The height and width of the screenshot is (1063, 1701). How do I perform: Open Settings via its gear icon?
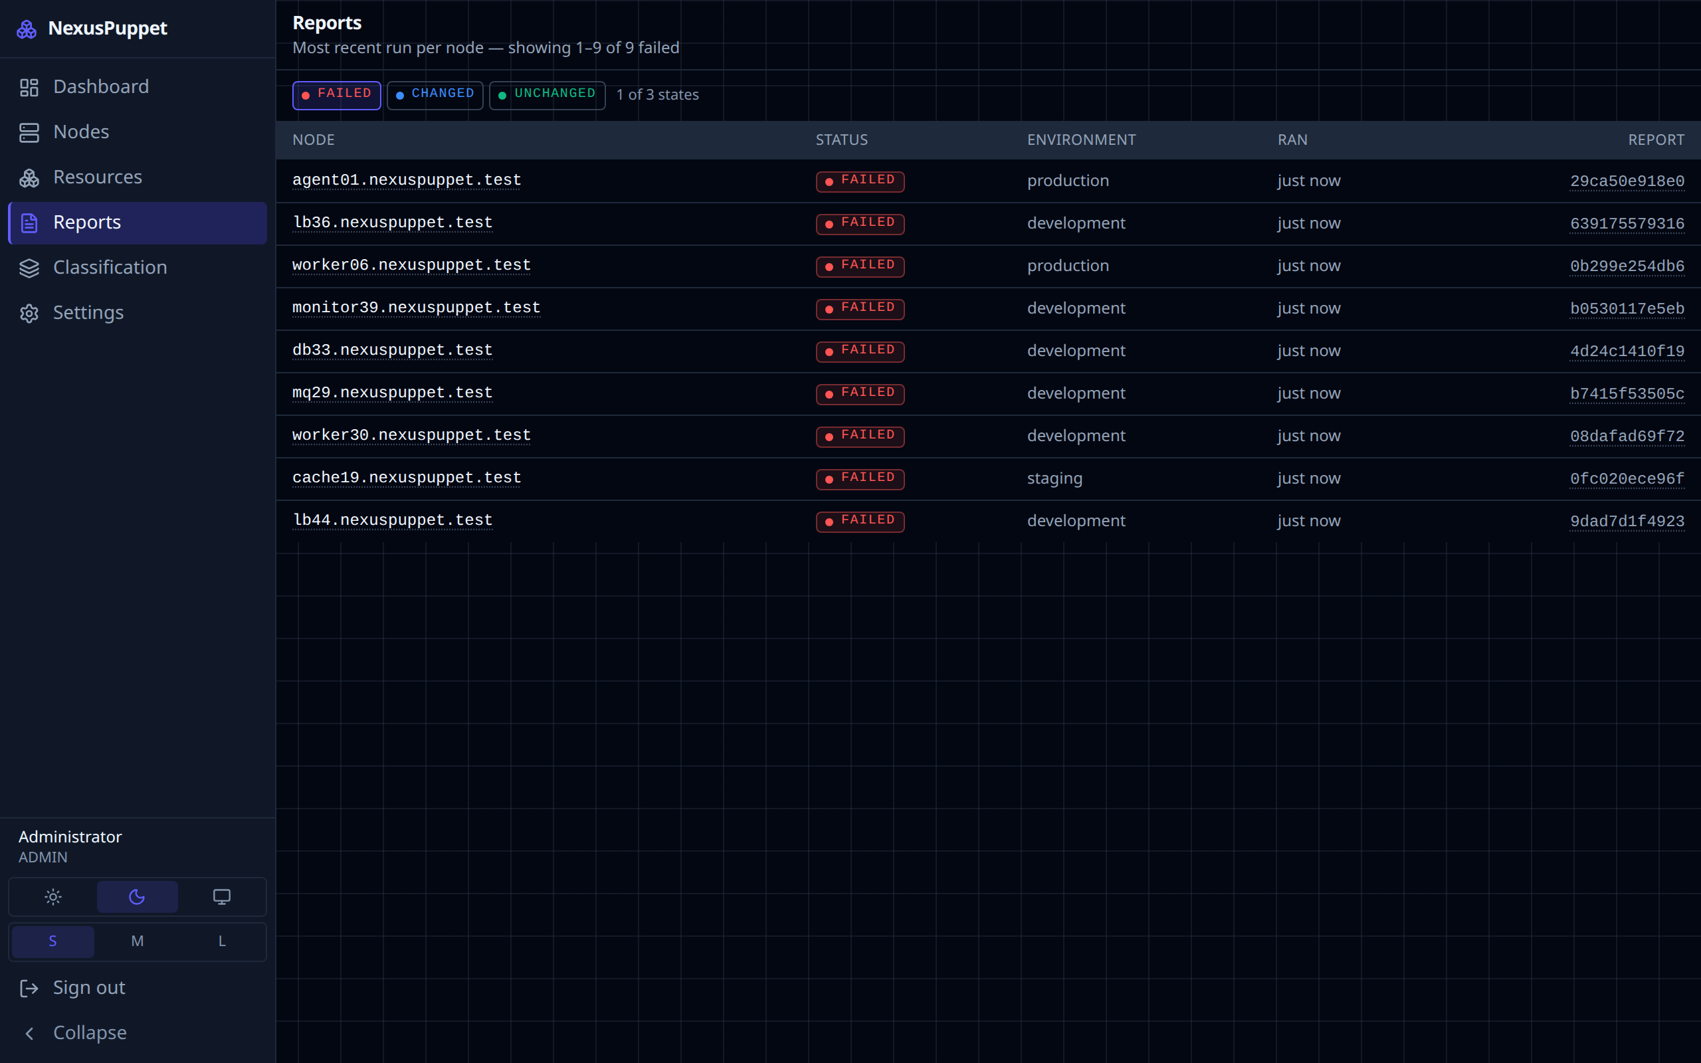29,313
